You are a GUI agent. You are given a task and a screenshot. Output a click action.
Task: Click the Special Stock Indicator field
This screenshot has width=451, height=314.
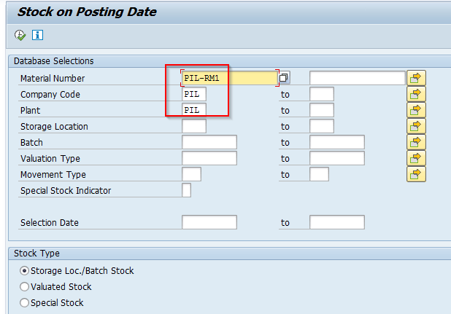coord(186,190)
